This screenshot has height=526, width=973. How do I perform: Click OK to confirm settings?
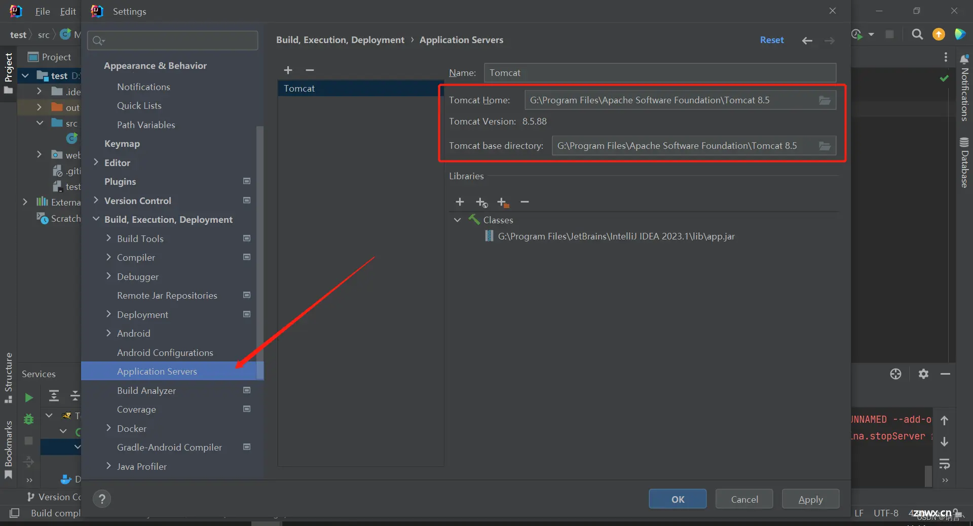[x=678, y=499]
